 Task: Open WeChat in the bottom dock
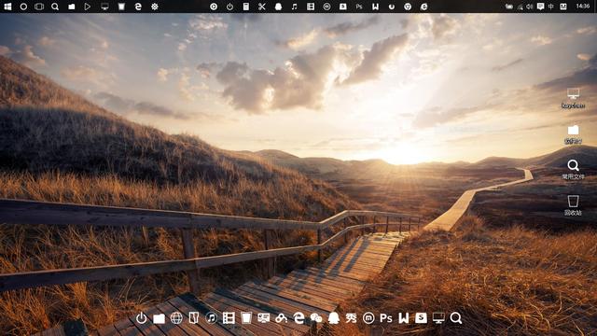(x=316, y=318)
